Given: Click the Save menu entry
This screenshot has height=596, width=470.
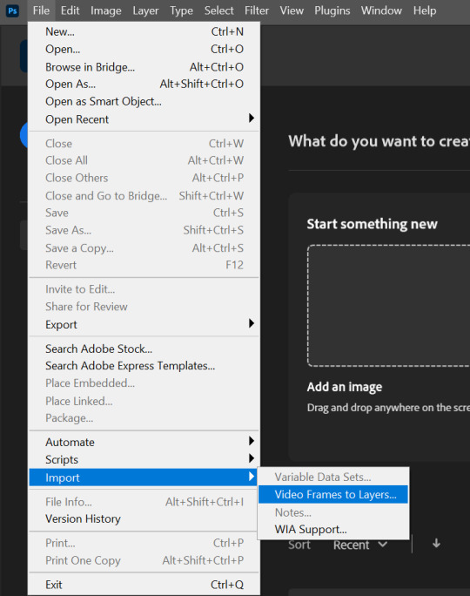Looking at the screenshot, I should tap(144, 213).
